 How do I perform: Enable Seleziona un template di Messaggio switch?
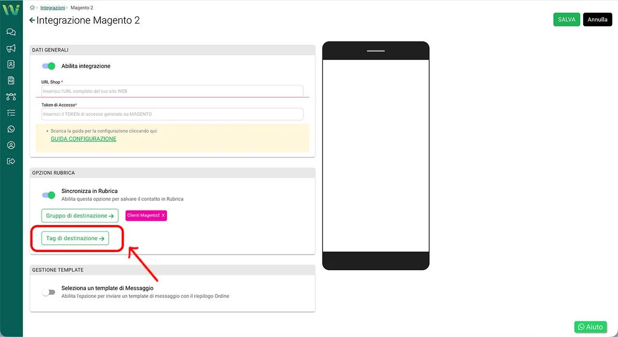pyautogui.click(x=49, y=292)
